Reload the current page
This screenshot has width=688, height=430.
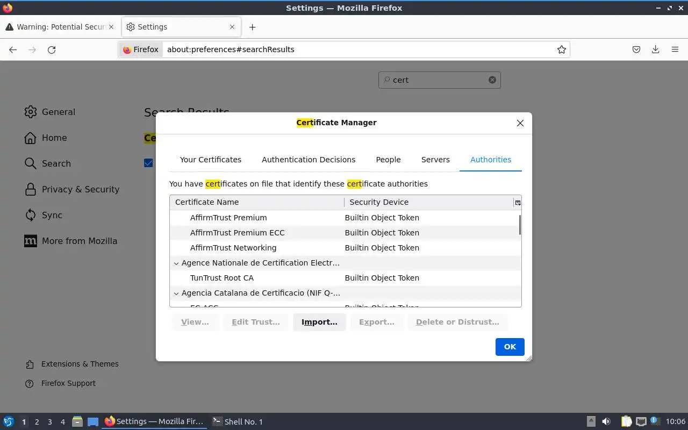52,49
